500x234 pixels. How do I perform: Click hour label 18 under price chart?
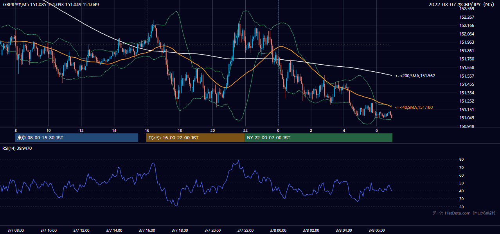click(180, 130)
